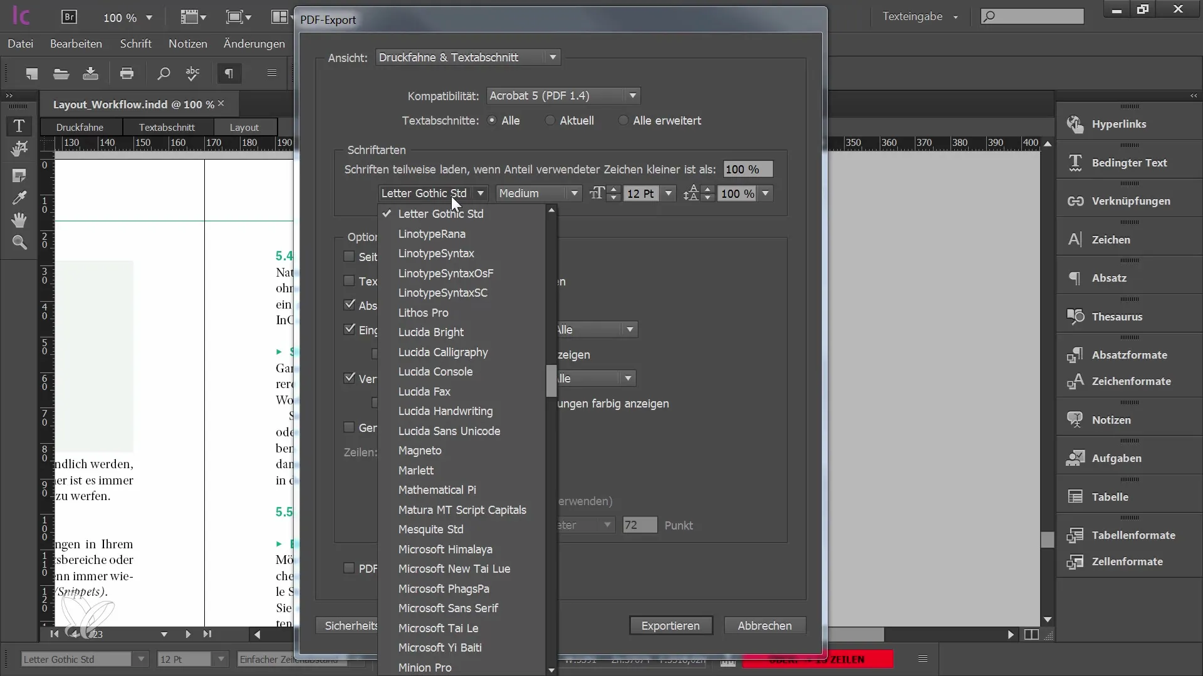Image resolution: width=1203 pixels, height=676 pixels.
Task: Click the Schrift menu item
Action: (x=135, y=44)
